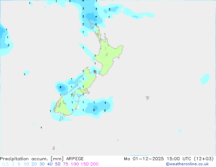Pick the legend value 10
This screenshot has width=216, height=167.
[x=26, y=164]
